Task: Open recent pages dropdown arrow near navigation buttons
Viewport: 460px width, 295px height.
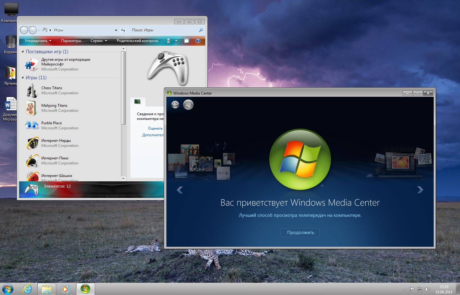Action: [39, 30]
